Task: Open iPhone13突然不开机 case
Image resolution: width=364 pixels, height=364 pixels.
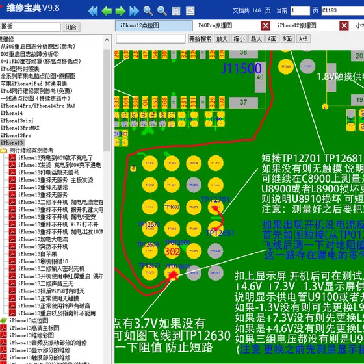Action: [x=43, y=246]
